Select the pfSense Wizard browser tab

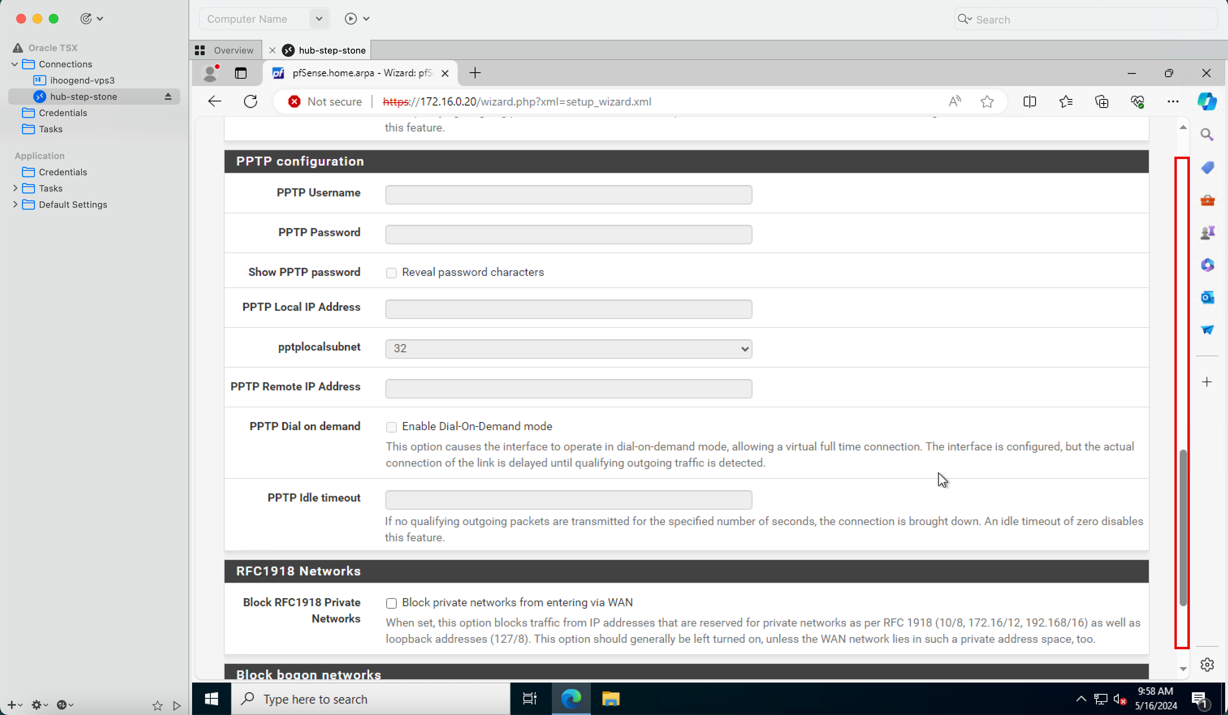tap(361, 73)
